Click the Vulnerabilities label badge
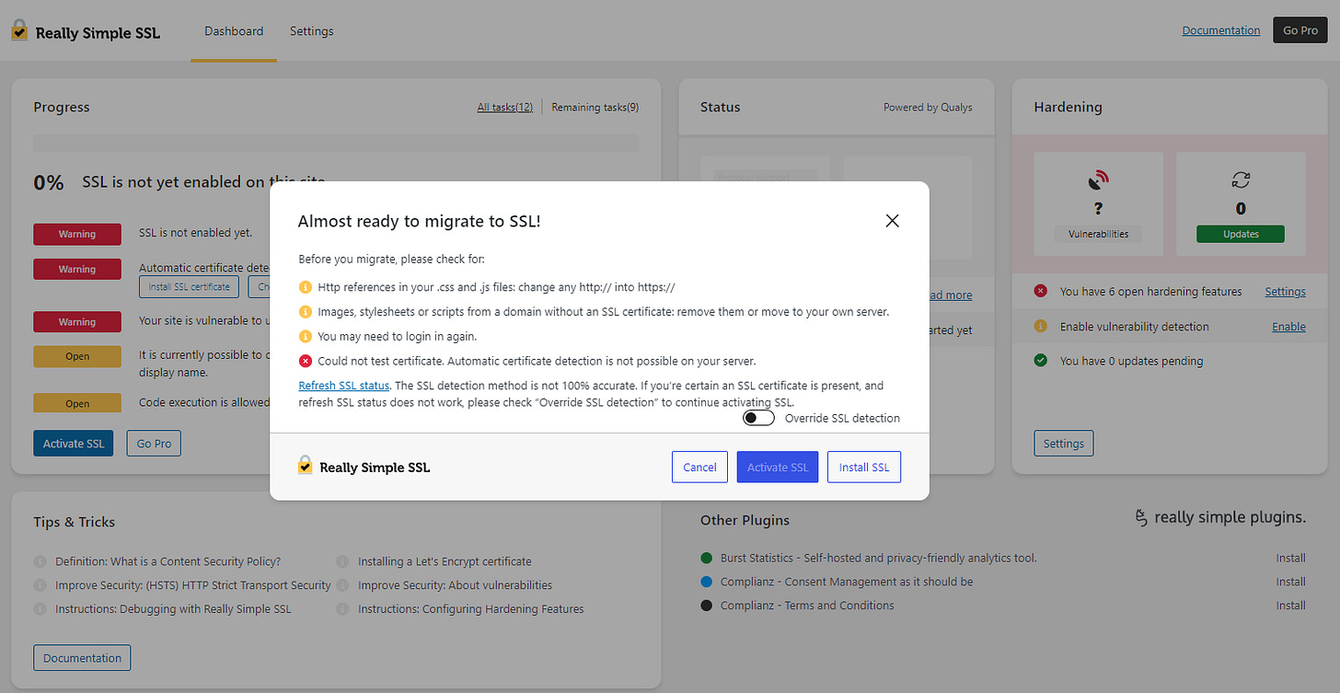 click(x=1099, y=234)
